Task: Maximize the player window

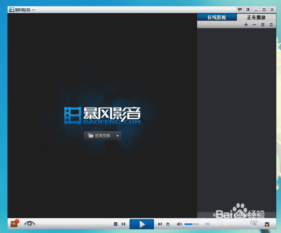Action: [264, 10]
